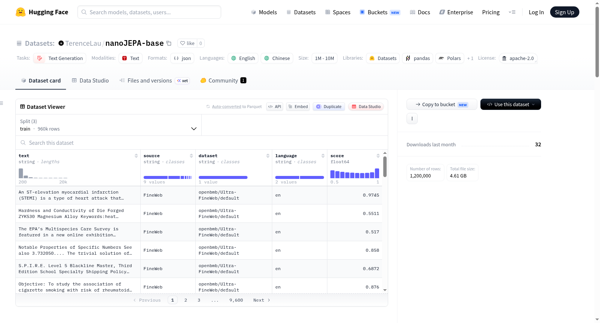Open Data Studio from viewer header
The height and width of the screenshot is (323, 600).
[x=366, y=107]
